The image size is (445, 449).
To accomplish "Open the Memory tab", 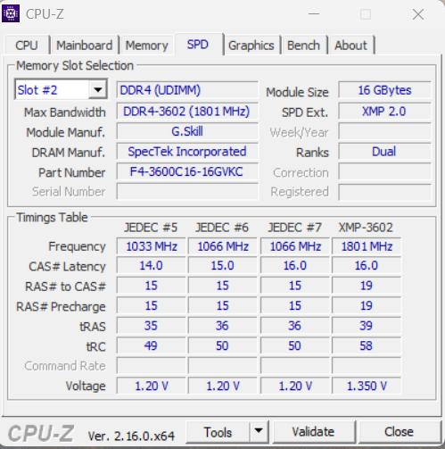I will [x=146, y=46].
